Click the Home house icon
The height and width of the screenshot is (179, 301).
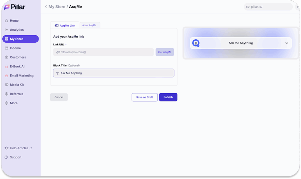(x=6, y=21)
